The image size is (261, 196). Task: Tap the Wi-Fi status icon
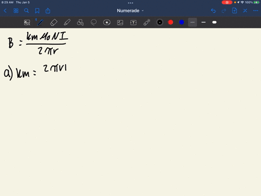tap(243, 2)
